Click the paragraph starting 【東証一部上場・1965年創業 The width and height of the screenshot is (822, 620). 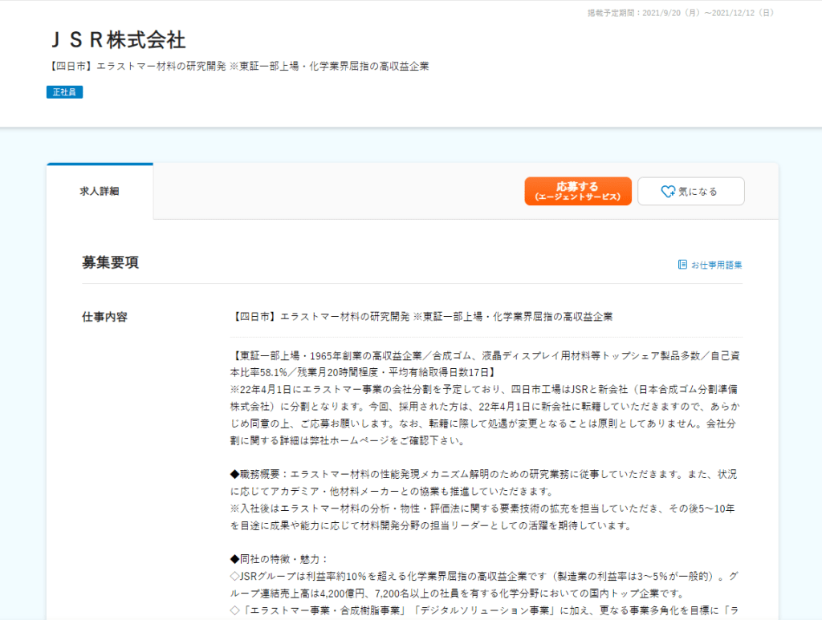(x=482, y=363)
